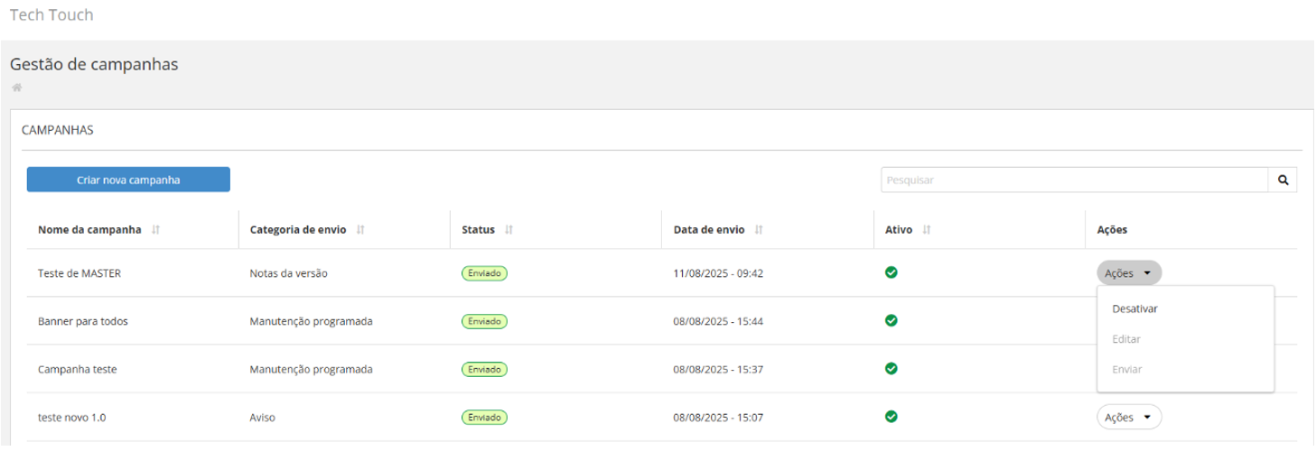Choose Enviar in the actions menu
The width and height of the screenshot is (1316, 451).
[1127, 370]
